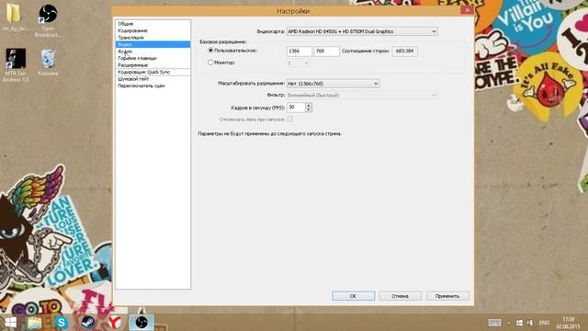
Task: Select the Монитор radio button
Action: (210, 63)
